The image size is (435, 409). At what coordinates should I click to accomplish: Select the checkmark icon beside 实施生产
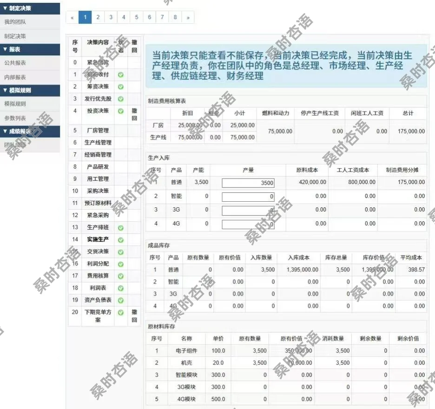(121, 239)
